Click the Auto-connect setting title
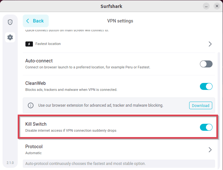The width and height of the screenshot is (223, 170). 39,61
